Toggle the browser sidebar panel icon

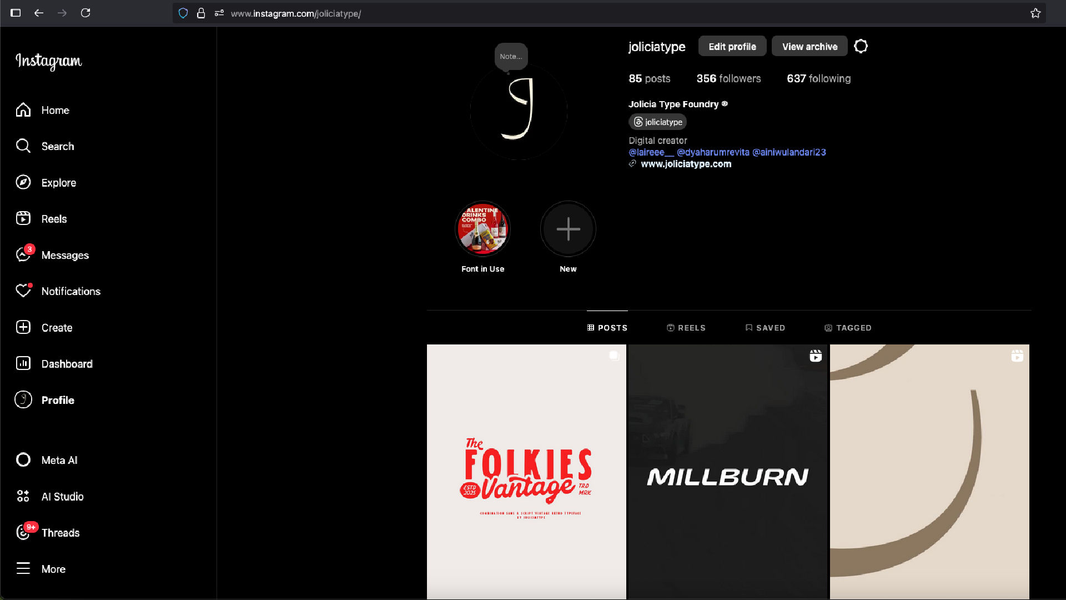point(16,13)
